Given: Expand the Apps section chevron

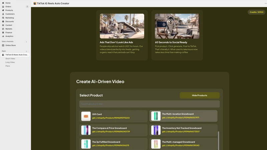Looking at the screenshot, I should (x=26, y=51).
